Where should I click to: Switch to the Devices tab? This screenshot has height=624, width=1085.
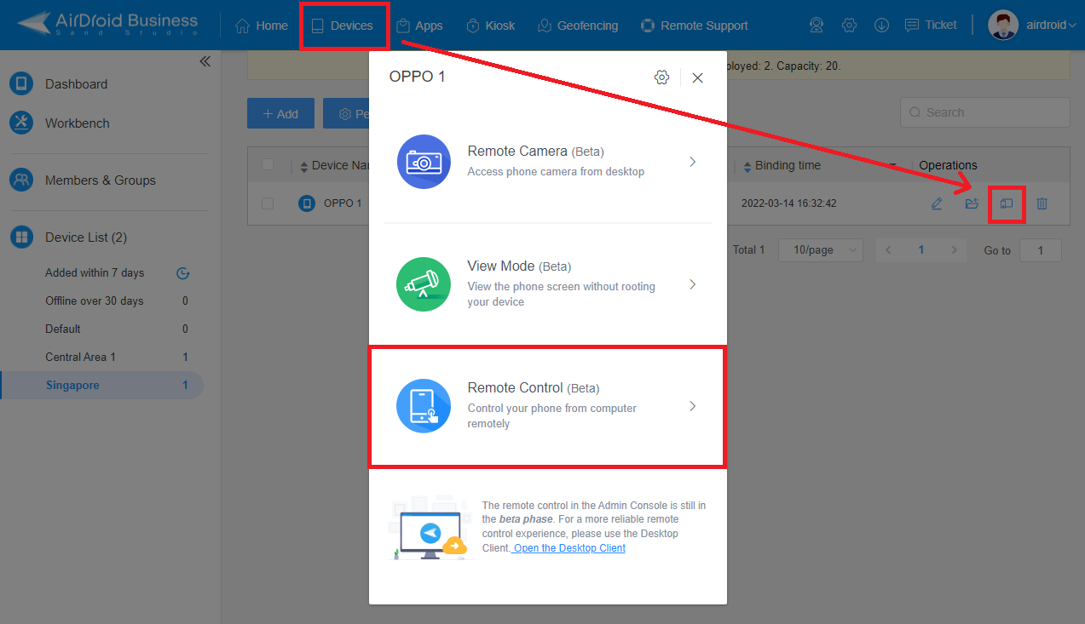click(x=342, y=26)
